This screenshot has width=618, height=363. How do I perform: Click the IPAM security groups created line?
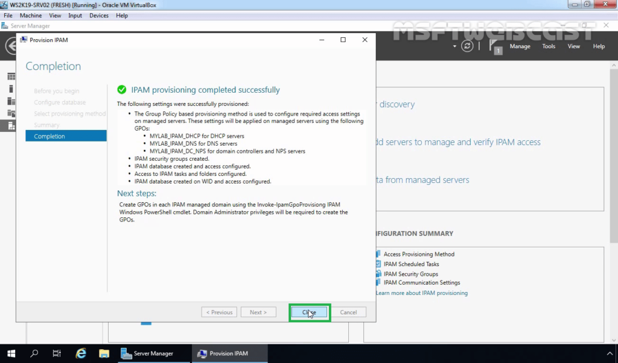pyautogui.click(x=172, y=158)
